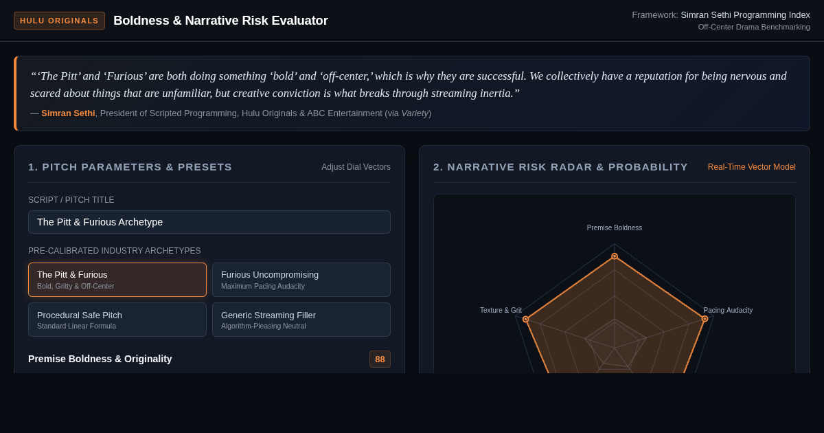Click Off-Center Drama Benchmarking subtitle

click(x=754, y=27)
